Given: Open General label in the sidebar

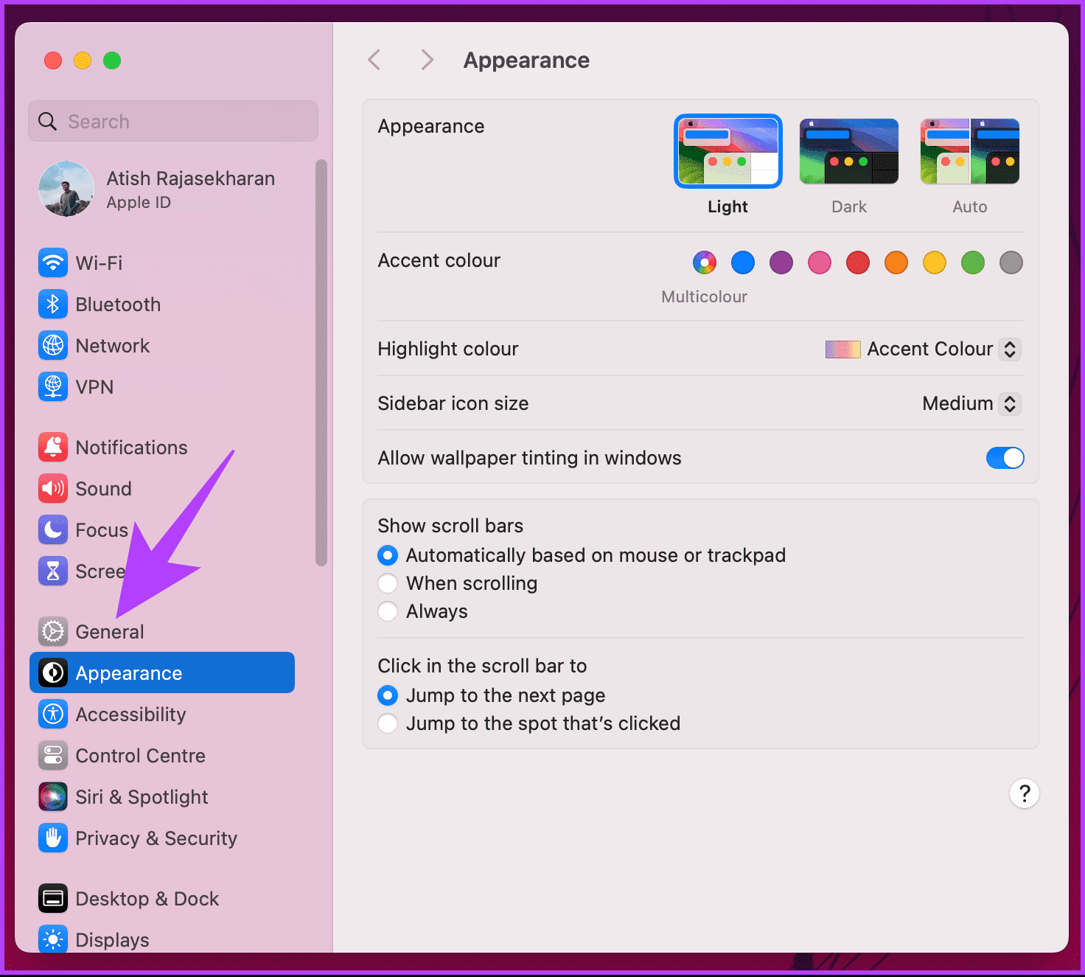Looking at the screenshot, I should click(x=110, y=632).
